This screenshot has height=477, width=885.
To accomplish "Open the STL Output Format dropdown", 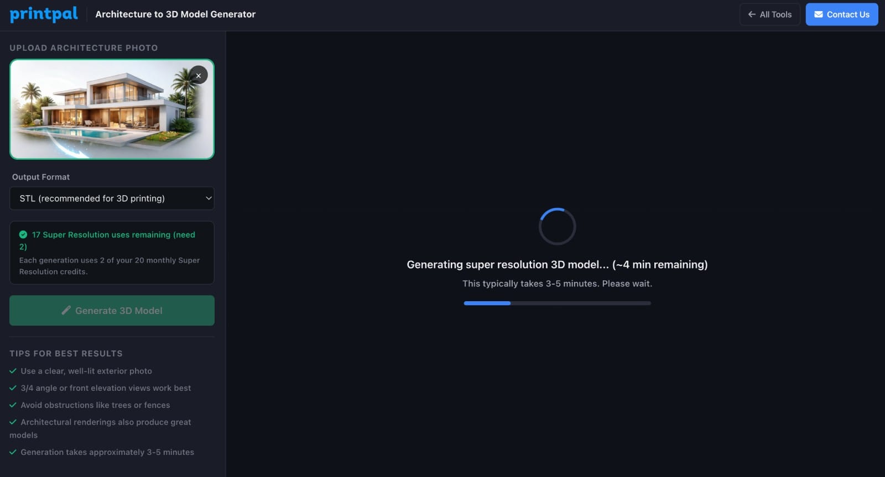I will 111,198.
